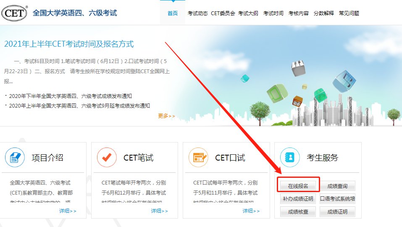Click the 口语考试系统培 button
The height and width of the screenshot is (227, 402).
(x=337, y=199)
